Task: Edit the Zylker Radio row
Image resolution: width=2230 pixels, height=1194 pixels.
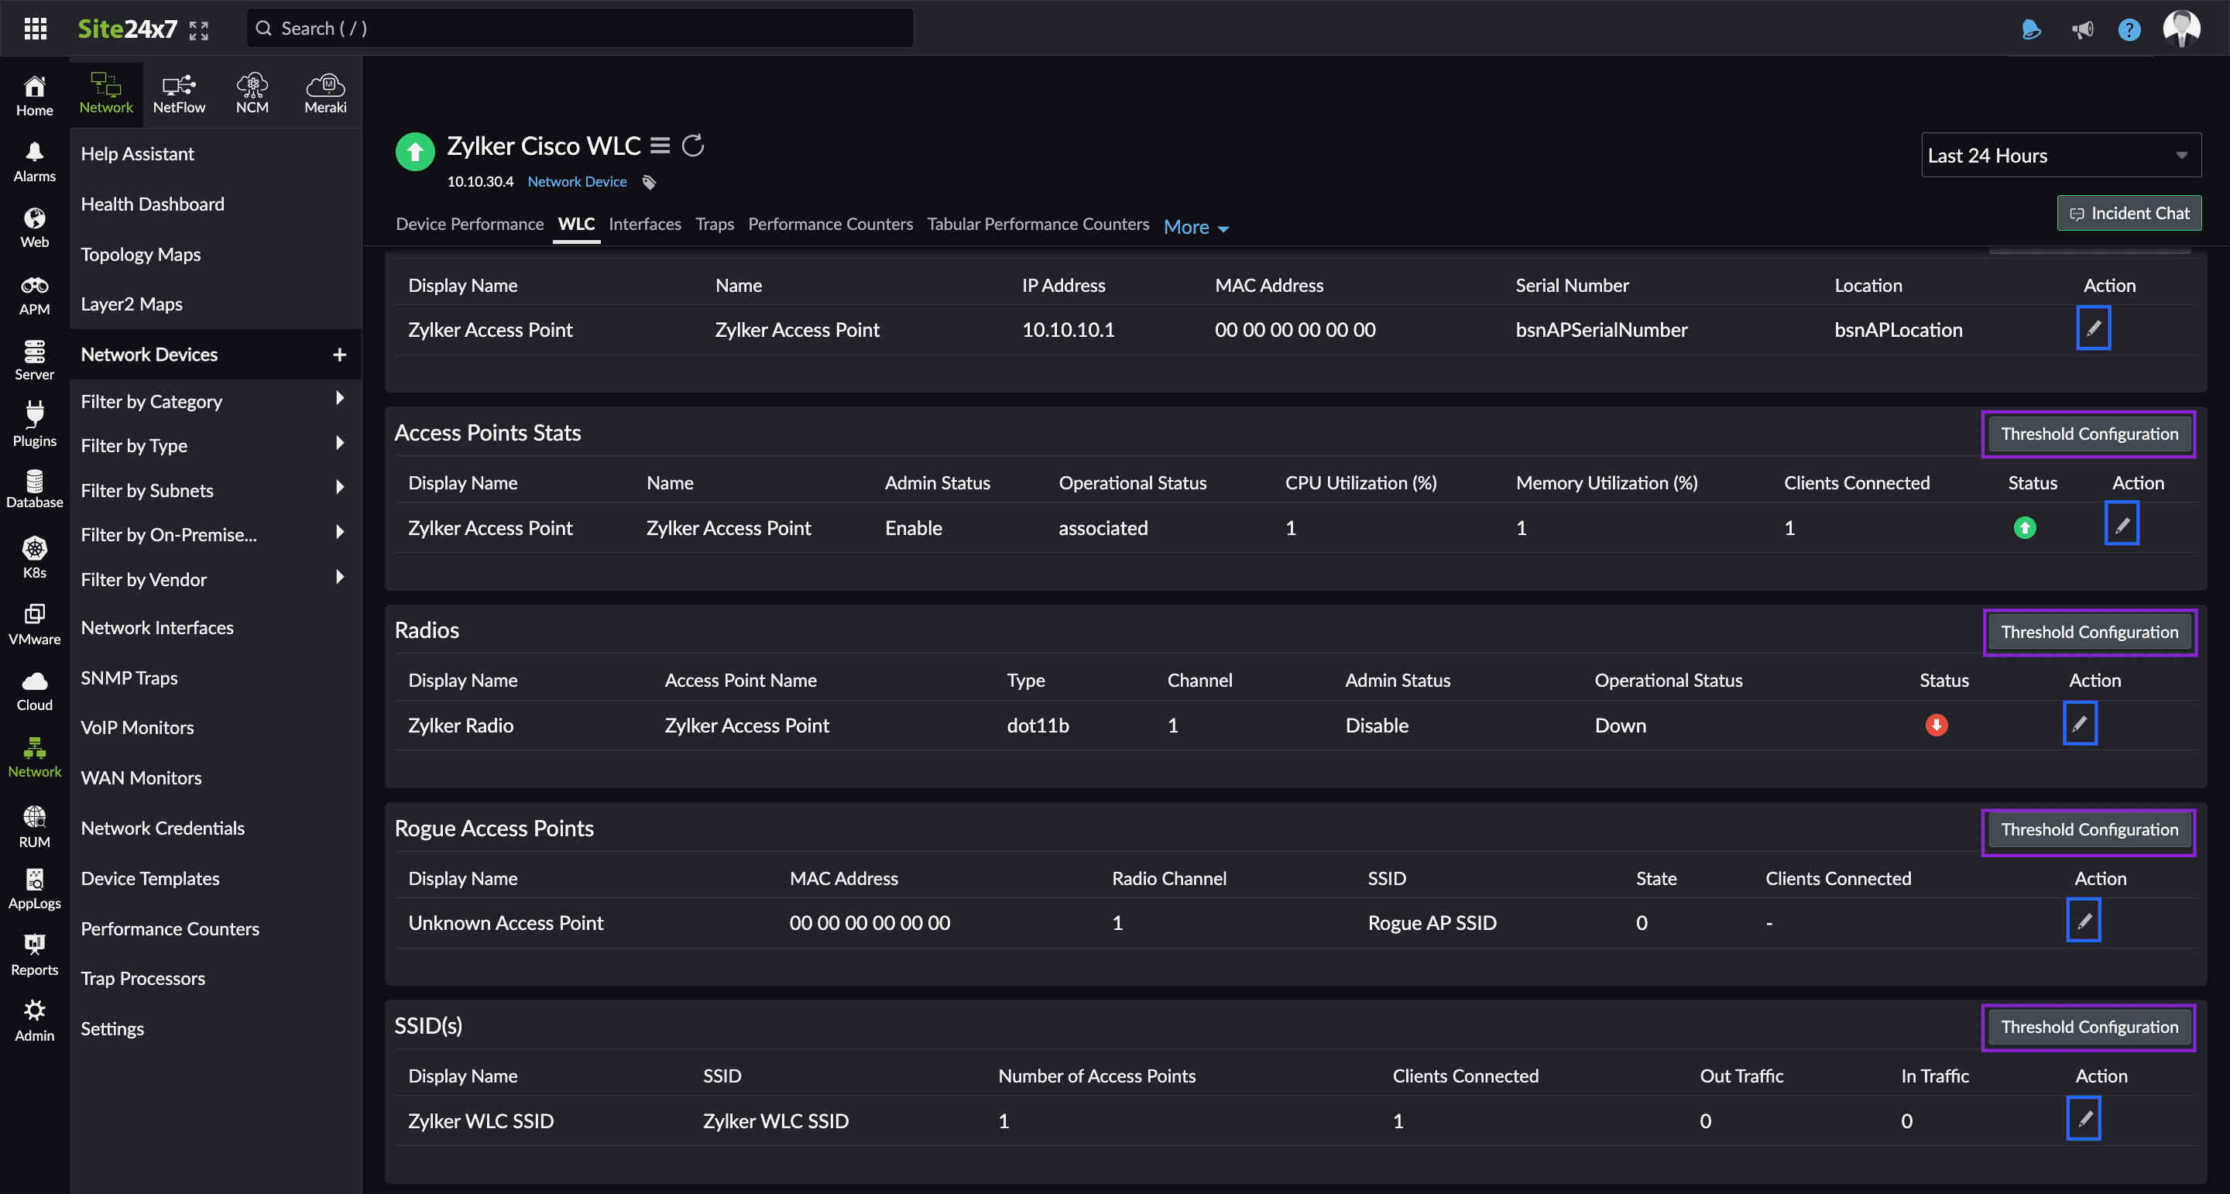Action: pos(2079,723)
